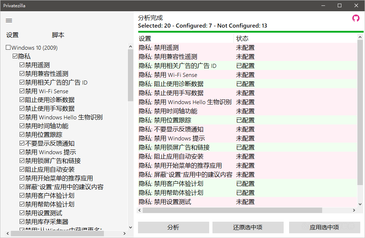Select result row 隐私: 禁用设置测试

(x=247, y=202)
